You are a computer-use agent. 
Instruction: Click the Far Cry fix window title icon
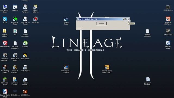click(x=77, y=19)
